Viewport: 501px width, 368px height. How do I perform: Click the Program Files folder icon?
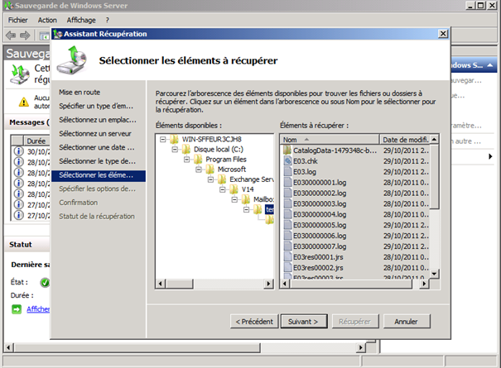pos(198,159)
